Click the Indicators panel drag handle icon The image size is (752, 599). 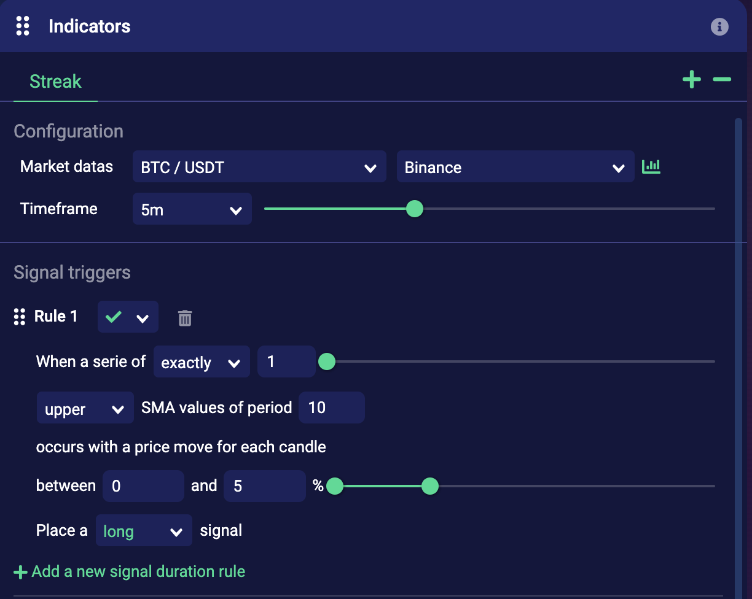(23, 26)
